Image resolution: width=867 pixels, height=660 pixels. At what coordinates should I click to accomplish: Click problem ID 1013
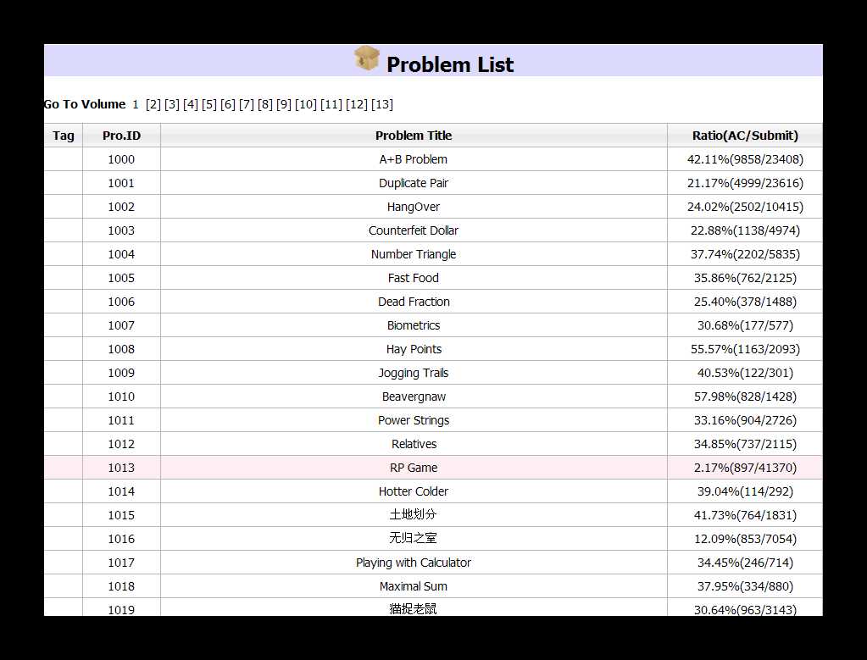point(121,469)
